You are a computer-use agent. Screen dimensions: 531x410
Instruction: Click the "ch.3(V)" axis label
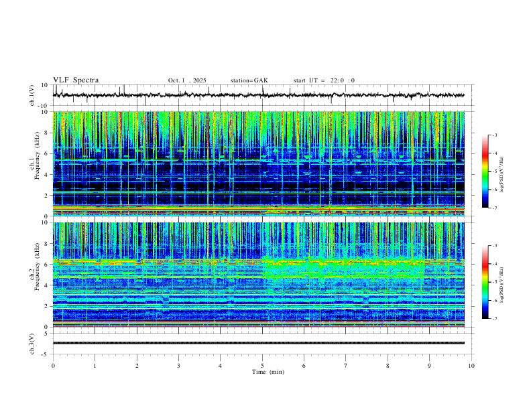coord(32,344)
